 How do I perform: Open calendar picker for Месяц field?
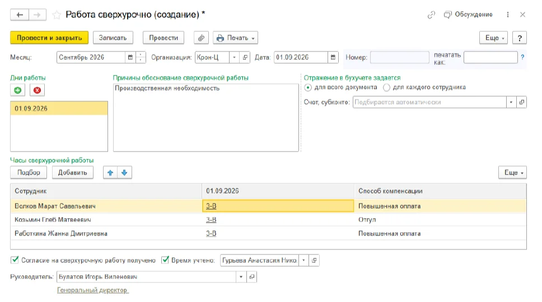tap(130, 57)
